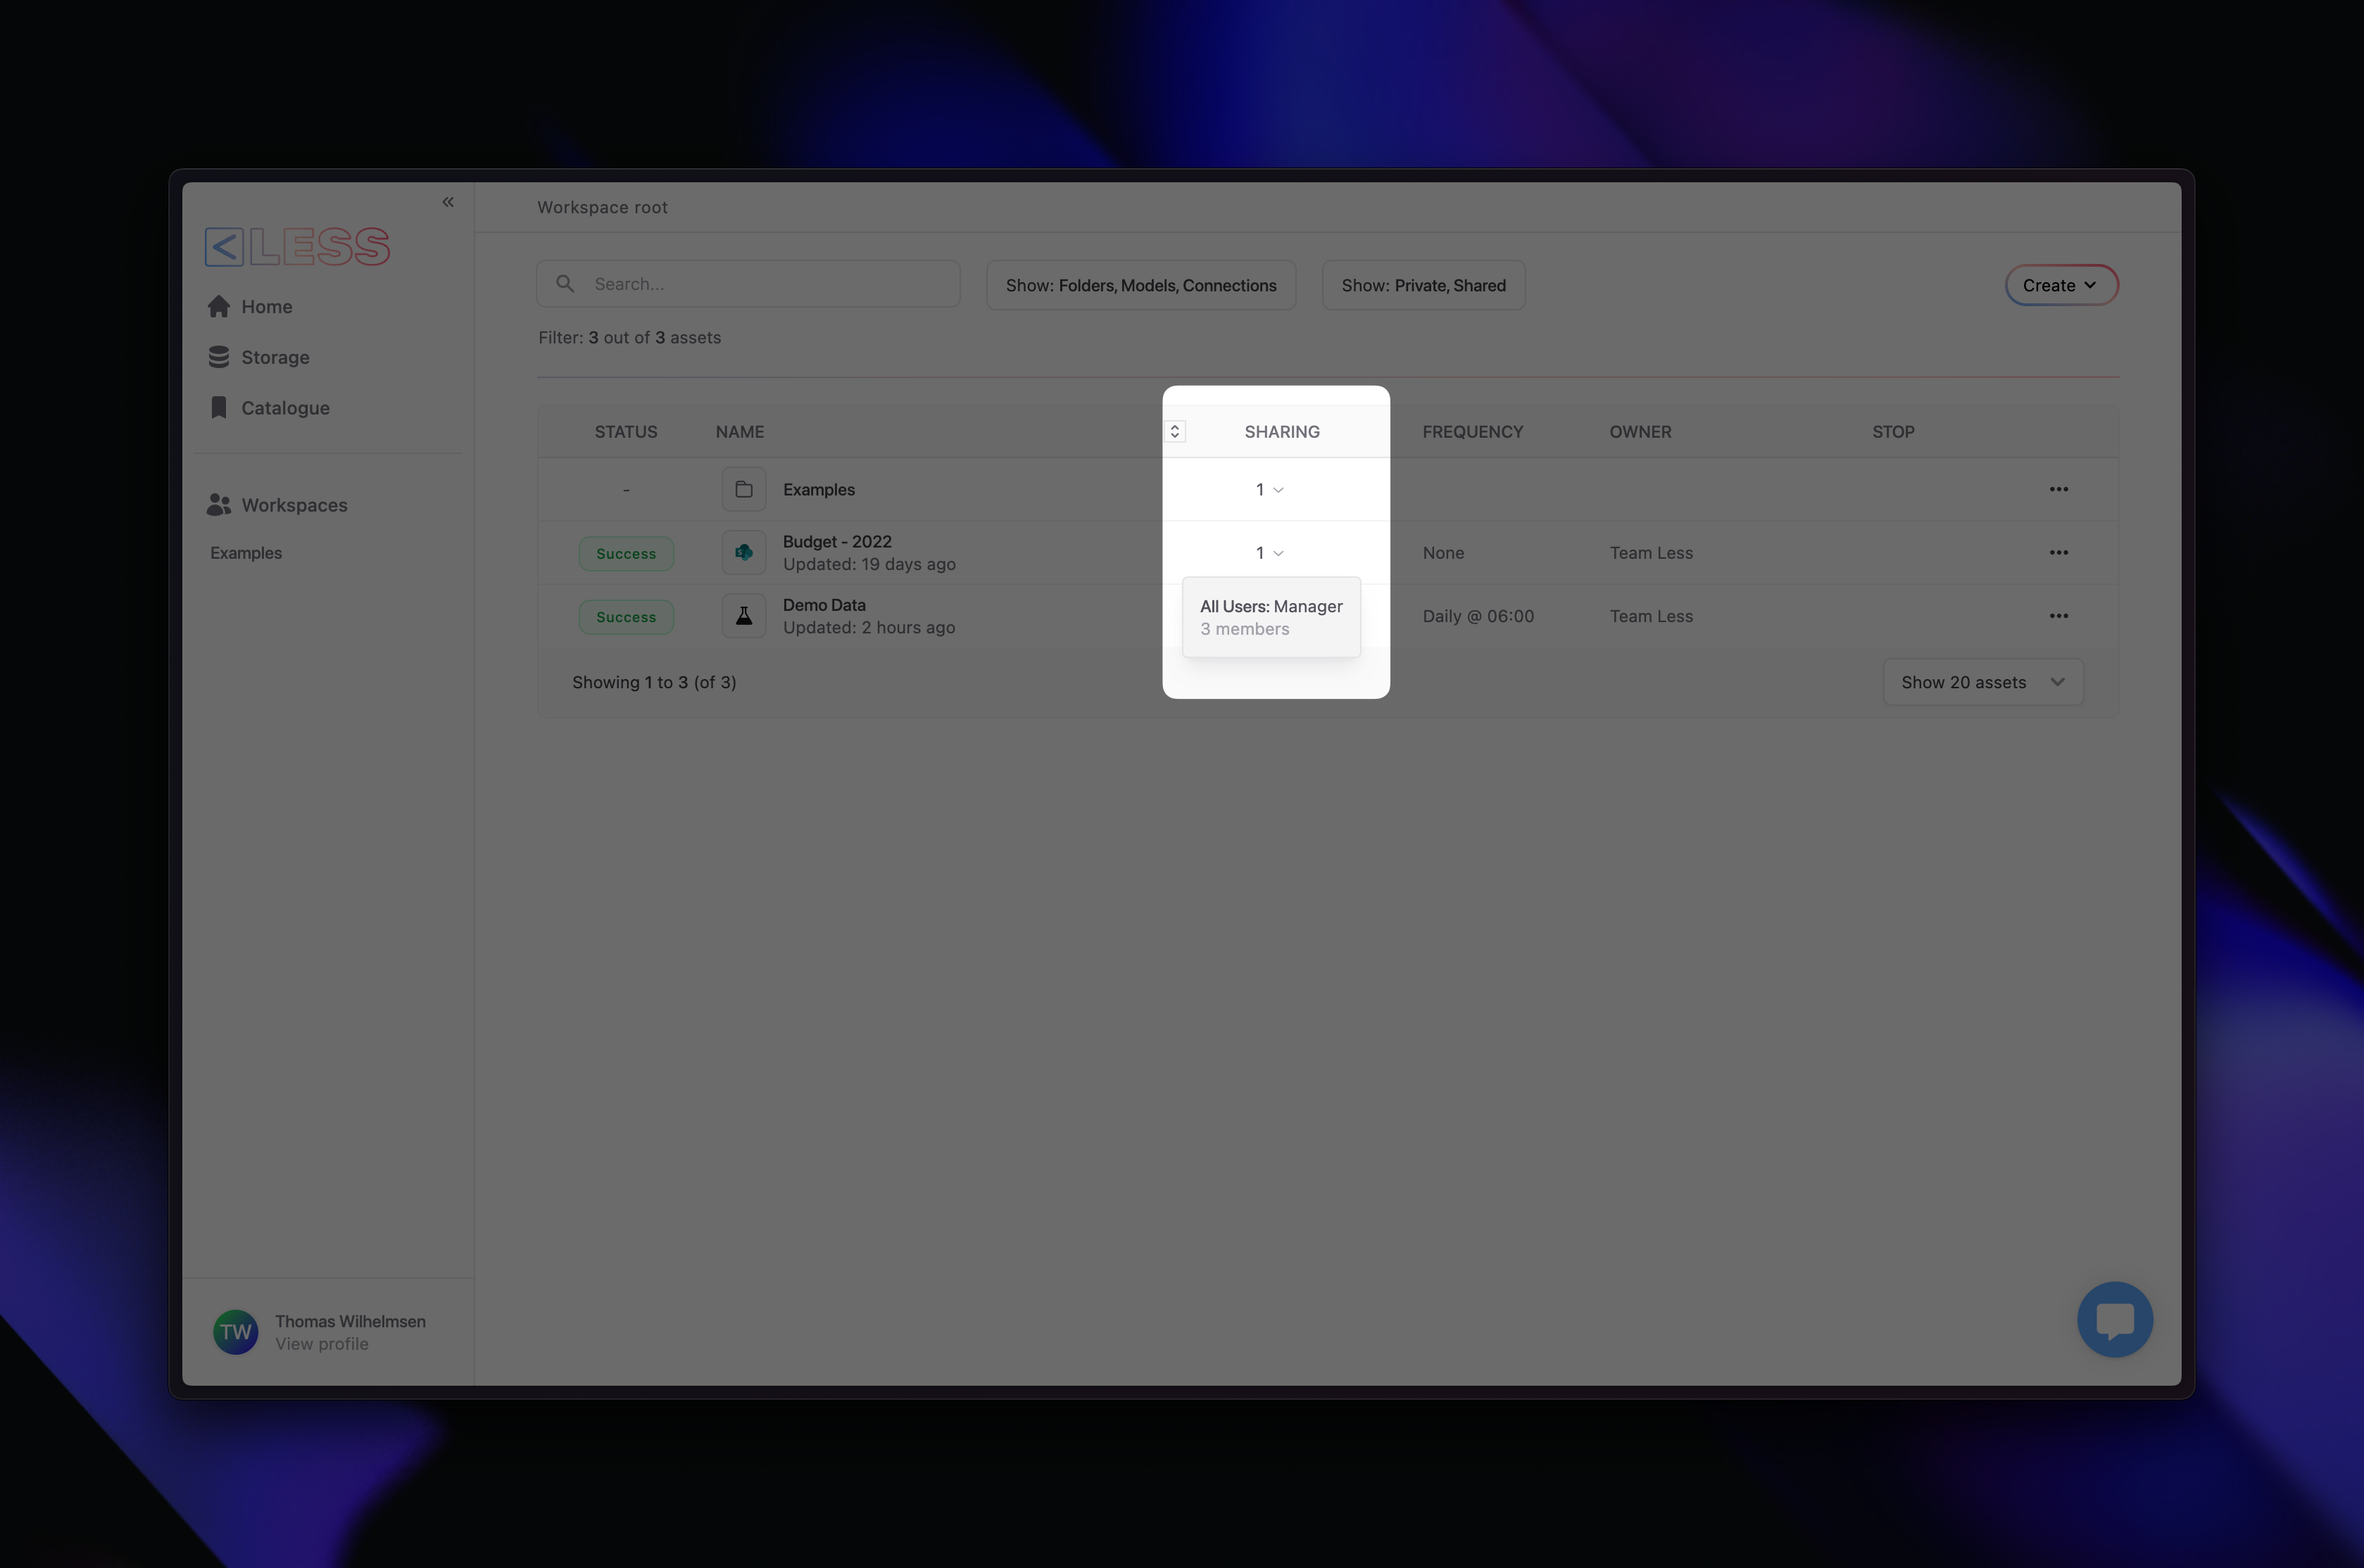
Task: Open the Examples folder name
Action: (819, 489)
